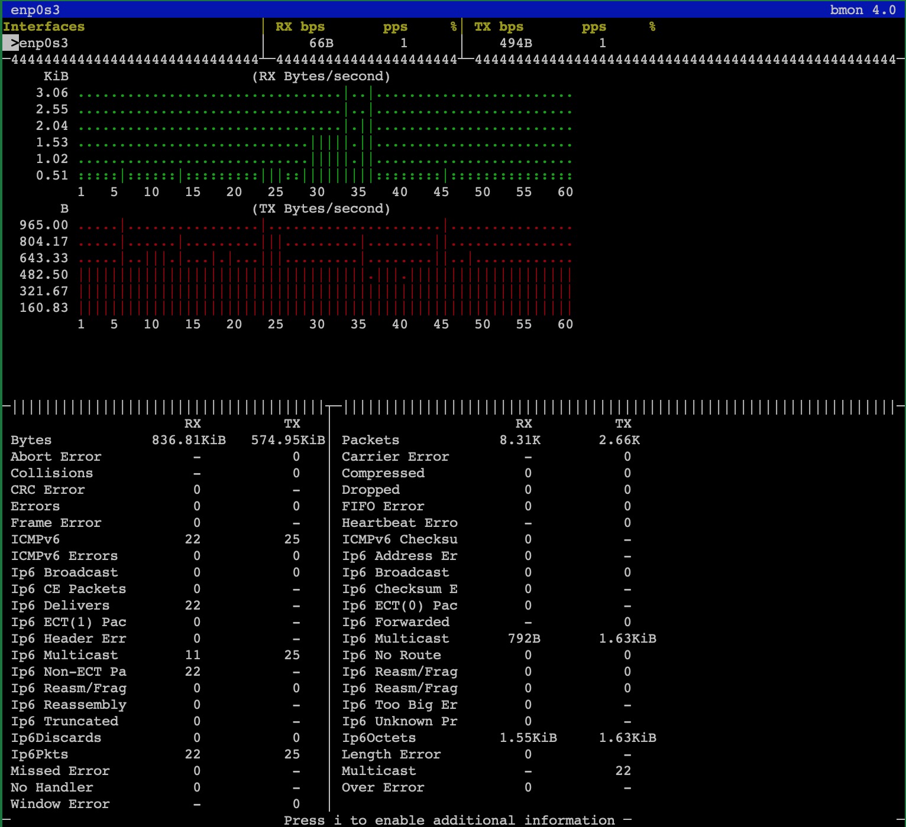The height and width of the screenshot is (827, 906).
Task: Click the (TX Bytes/second) graph title
Action: pos(321,209)
